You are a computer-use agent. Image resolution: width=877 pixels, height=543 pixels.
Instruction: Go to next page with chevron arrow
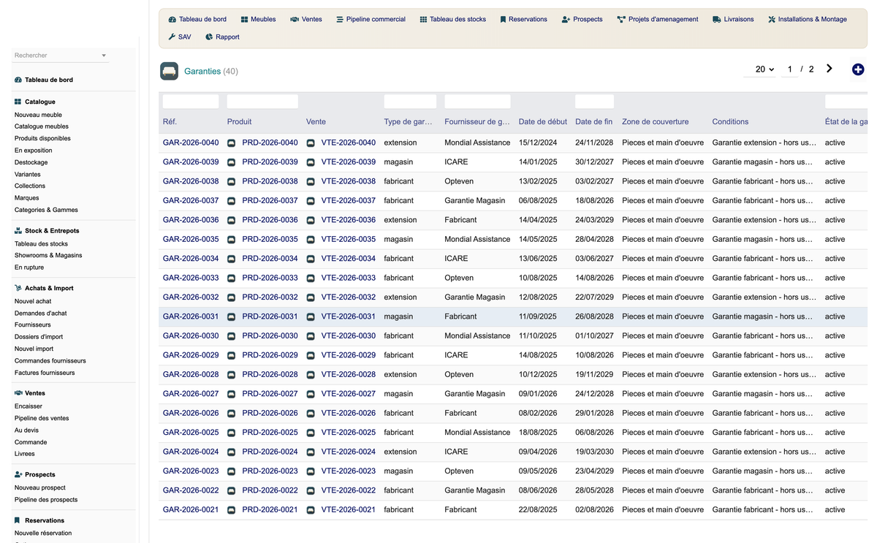[829, 69]
